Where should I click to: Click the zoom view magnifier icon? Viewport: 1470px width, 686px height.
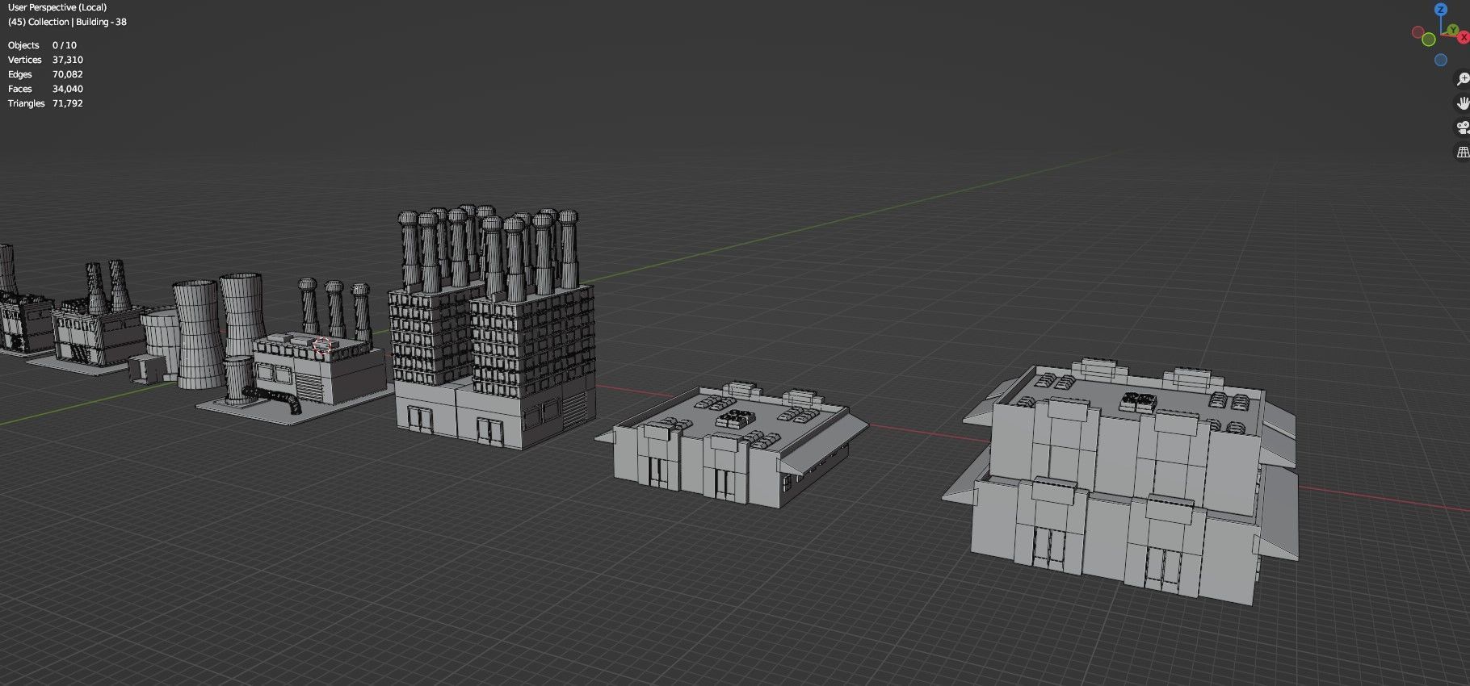tap(1462, 79)
